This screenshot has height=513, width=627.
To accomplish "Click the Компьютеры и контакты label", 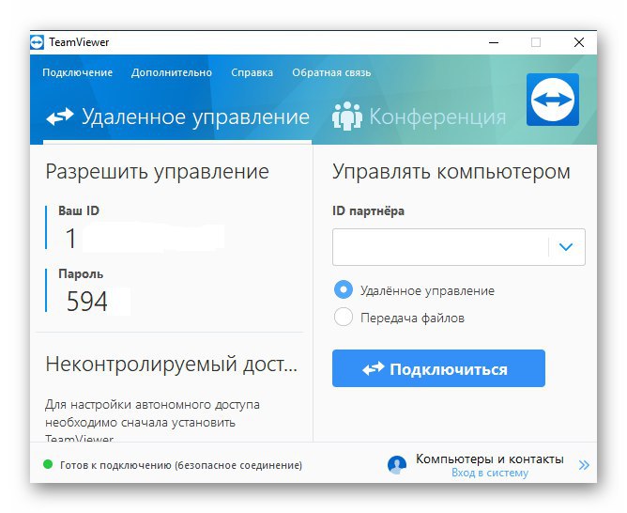I will pyautogui.click(x=490, y=459).
